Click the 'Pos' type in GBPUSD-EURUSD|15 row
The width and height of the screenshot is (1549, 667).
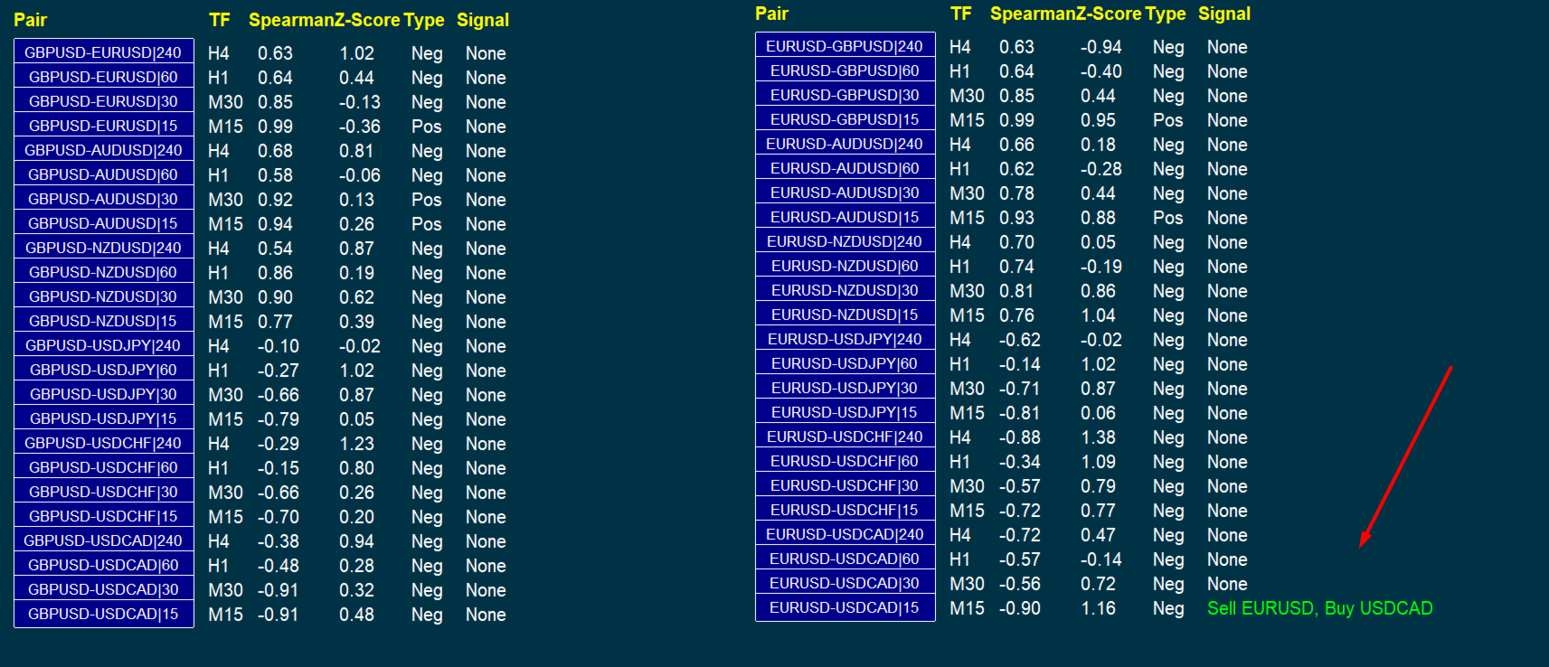point(426,127)
